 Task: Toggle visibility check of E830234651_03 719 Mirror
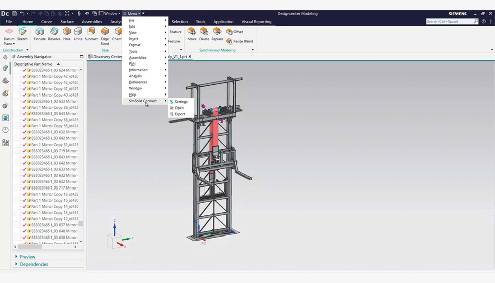24,151
